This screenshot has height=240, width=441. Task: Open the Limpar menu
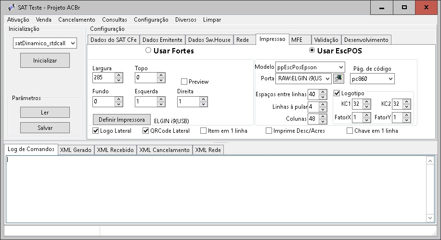click(x=212, y=20)
